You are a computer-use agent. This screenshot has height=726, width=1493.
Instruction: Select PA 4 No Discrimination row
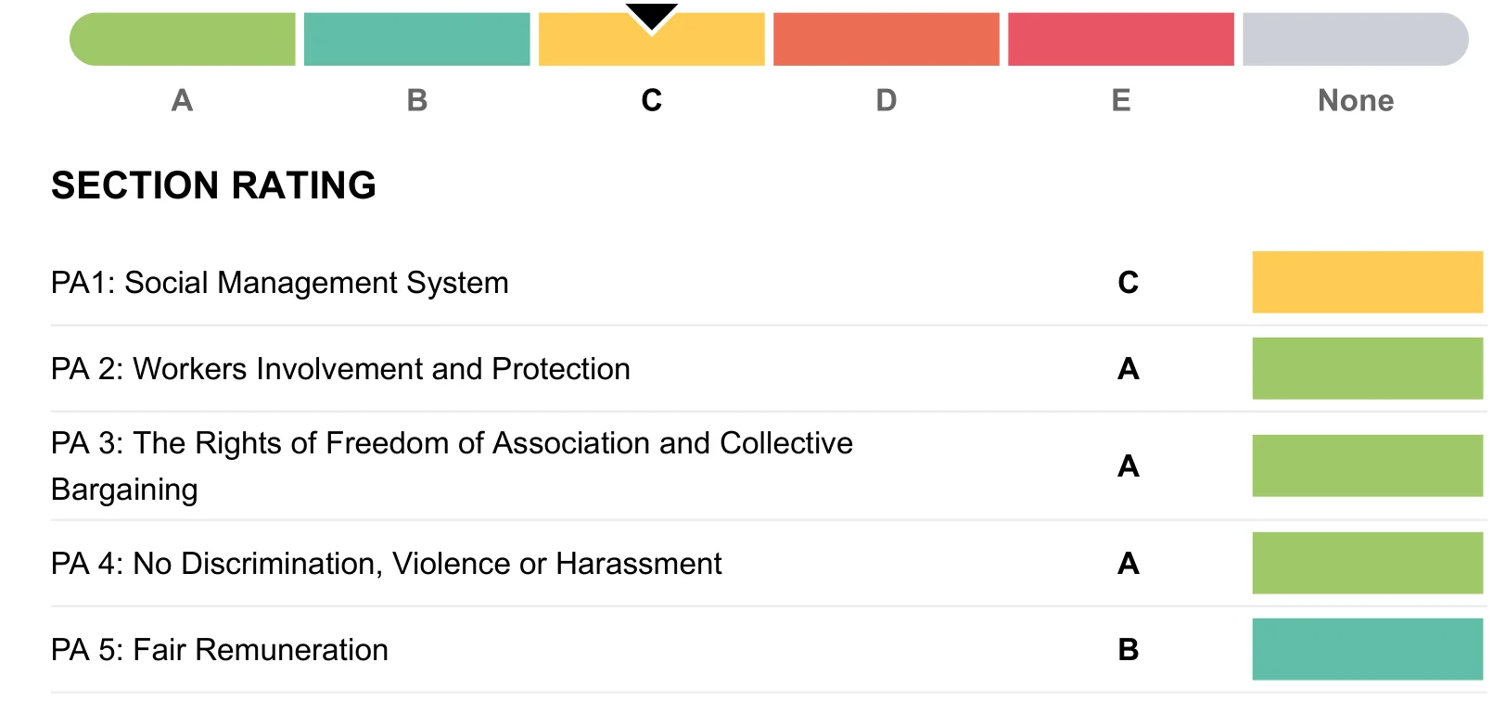click(x=386, y=564)
